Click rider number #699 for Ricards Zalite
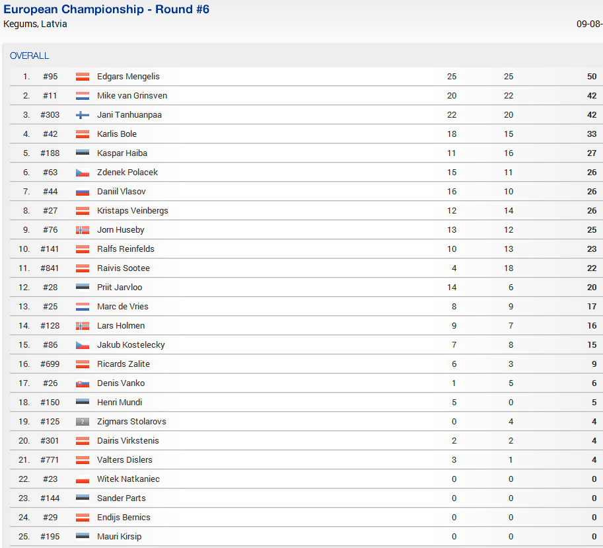The image size is (603, 548). (50, 364)
